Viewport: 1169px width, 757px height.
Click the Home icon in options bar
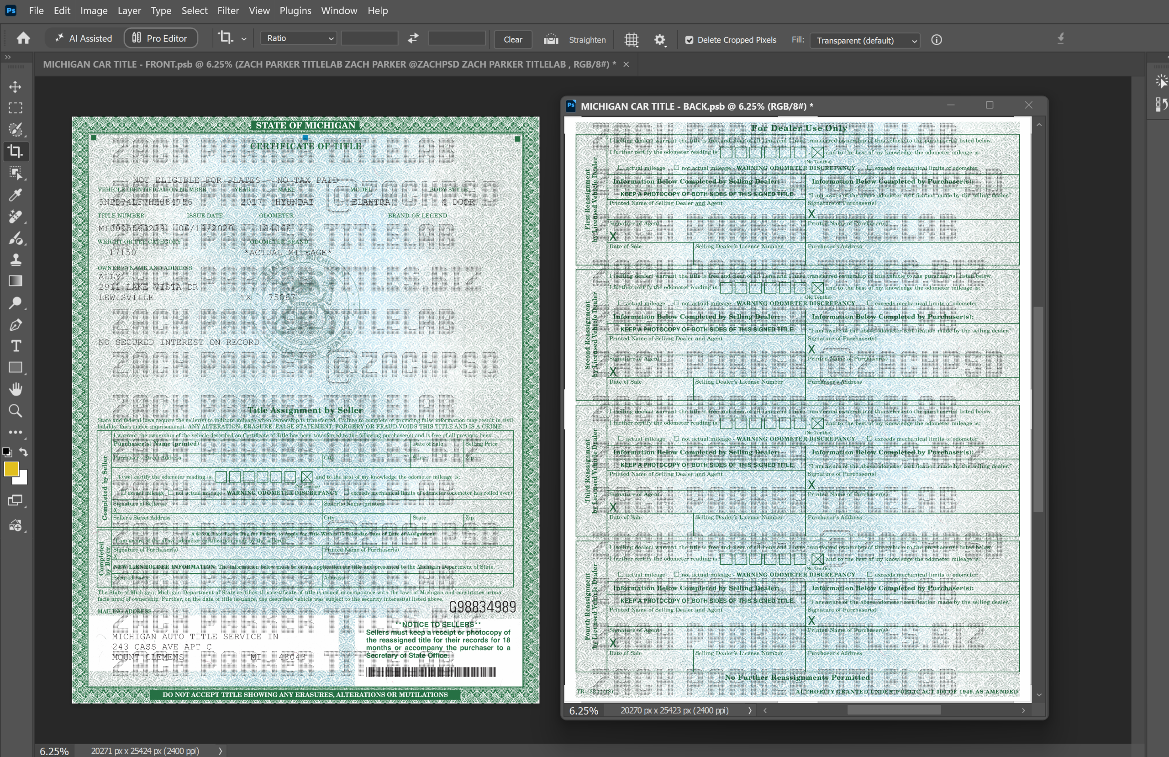[23, 38]
